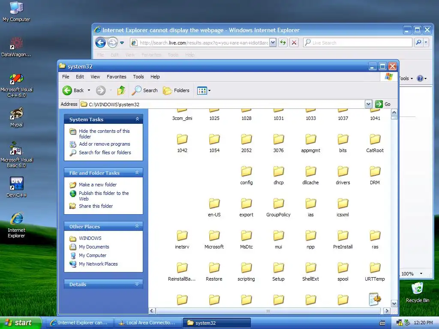Image resolution: width=439 pixels, height=329 pixels.
Task: Select Microsoft Visual Basic 6.0 desktop icon
Action: tap(16, 155)
